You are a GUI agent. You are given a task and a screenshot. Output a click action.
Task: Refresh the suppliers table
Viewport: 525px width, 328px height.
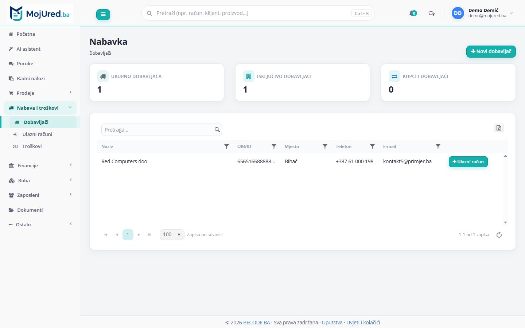tap(499, 235)
